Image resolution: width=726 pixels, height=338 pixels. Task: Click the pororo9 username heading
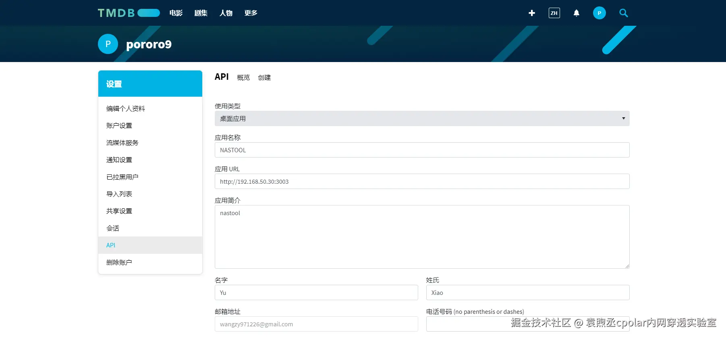[x=149, y=44]
